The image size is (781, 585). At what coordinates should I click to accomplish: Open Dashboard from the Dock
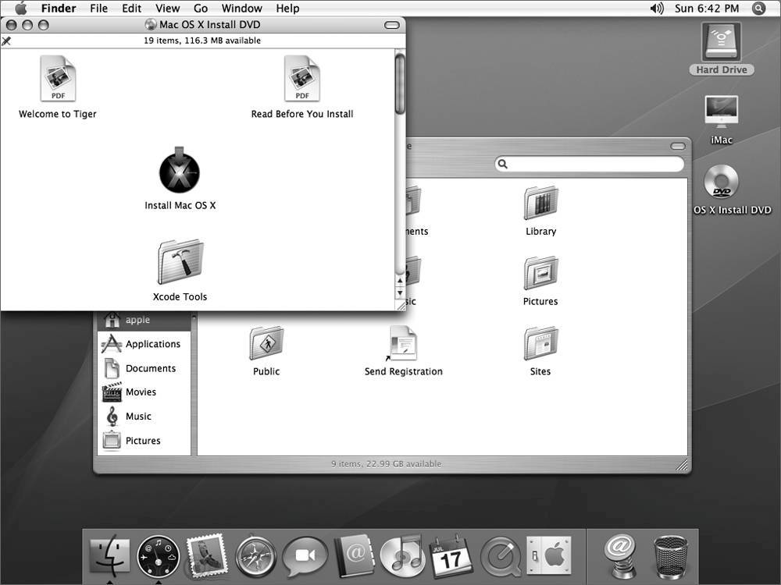(159, 556)
